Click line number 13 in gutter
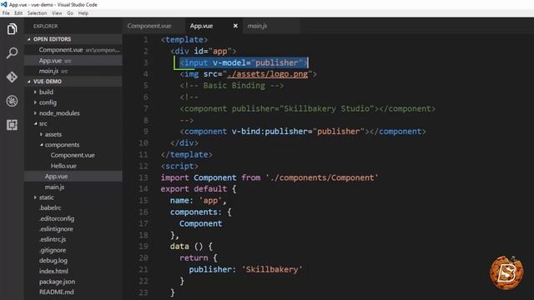Viewport: 534px width, 300px height. pyautogui.click(x=144, y=177)
